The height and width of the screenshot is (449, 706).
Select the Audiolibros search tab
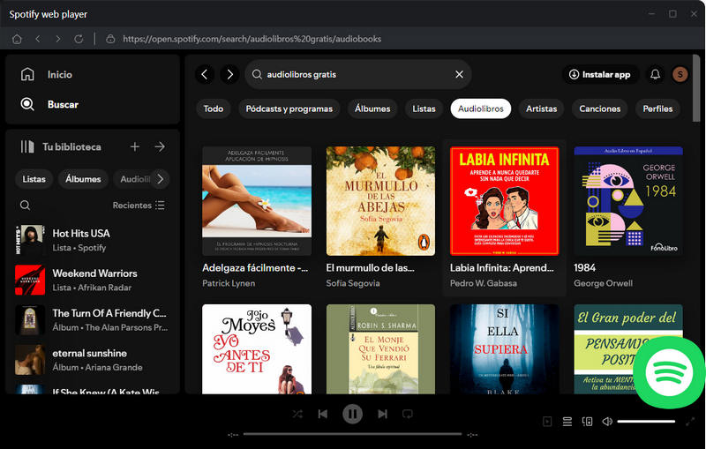coord(481,109)
